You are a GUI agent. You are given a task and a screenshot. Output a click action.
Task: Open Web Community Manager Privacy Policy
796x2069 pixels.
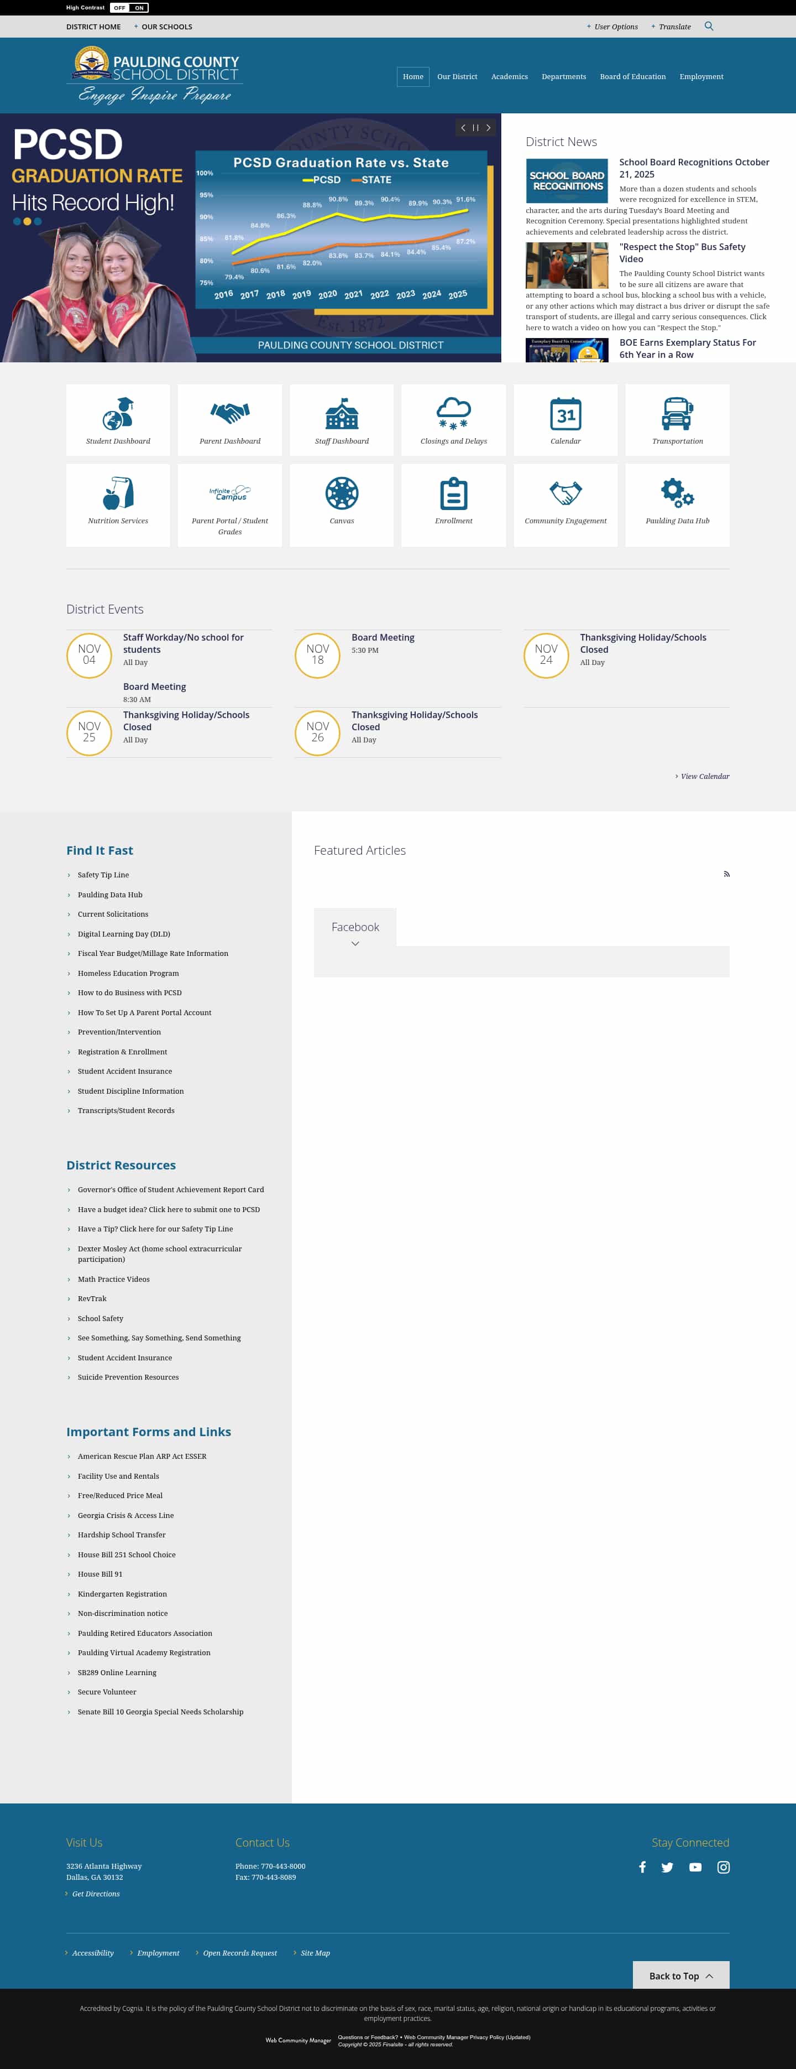click(x=467, y=2037)
